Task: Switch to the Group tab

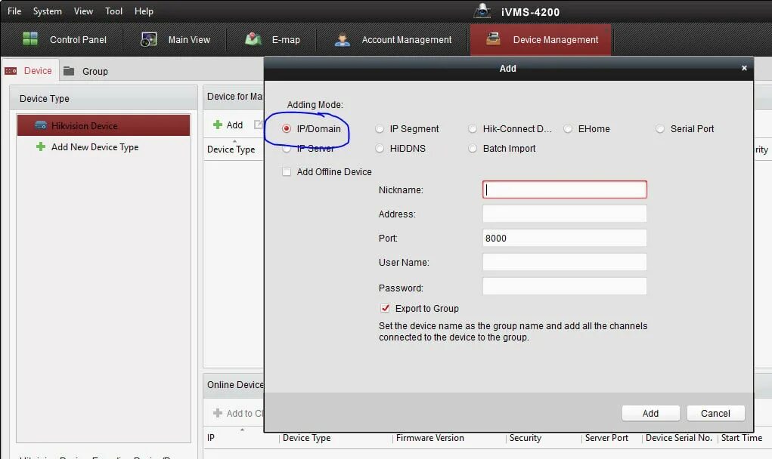Action: click(x=95, y=70)
